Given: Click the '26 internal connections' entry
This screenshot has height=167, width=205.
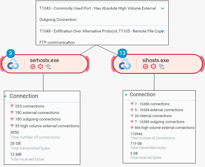Looking at the screenshot, I should [153, 116].
